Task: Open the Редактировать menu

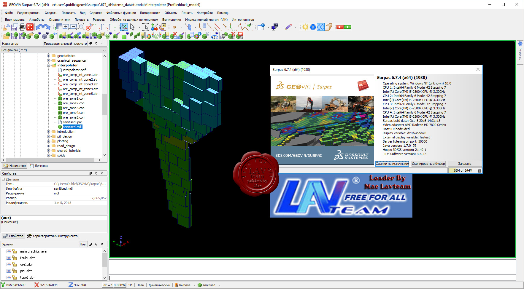Action: point(29,13)
